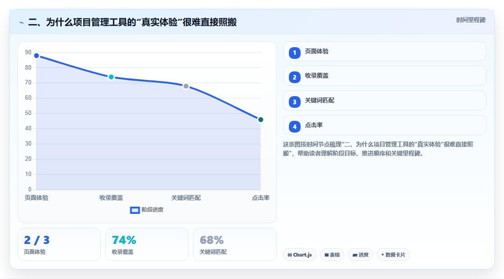Click the 68% 关键词匹配 stat card
This screenshot has width=504, height=279.
234,244
